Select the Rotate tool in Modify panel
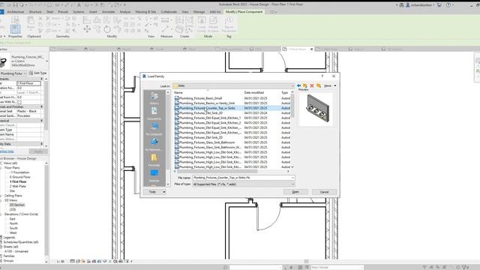480x270 pixels. [x=107, y=29]
